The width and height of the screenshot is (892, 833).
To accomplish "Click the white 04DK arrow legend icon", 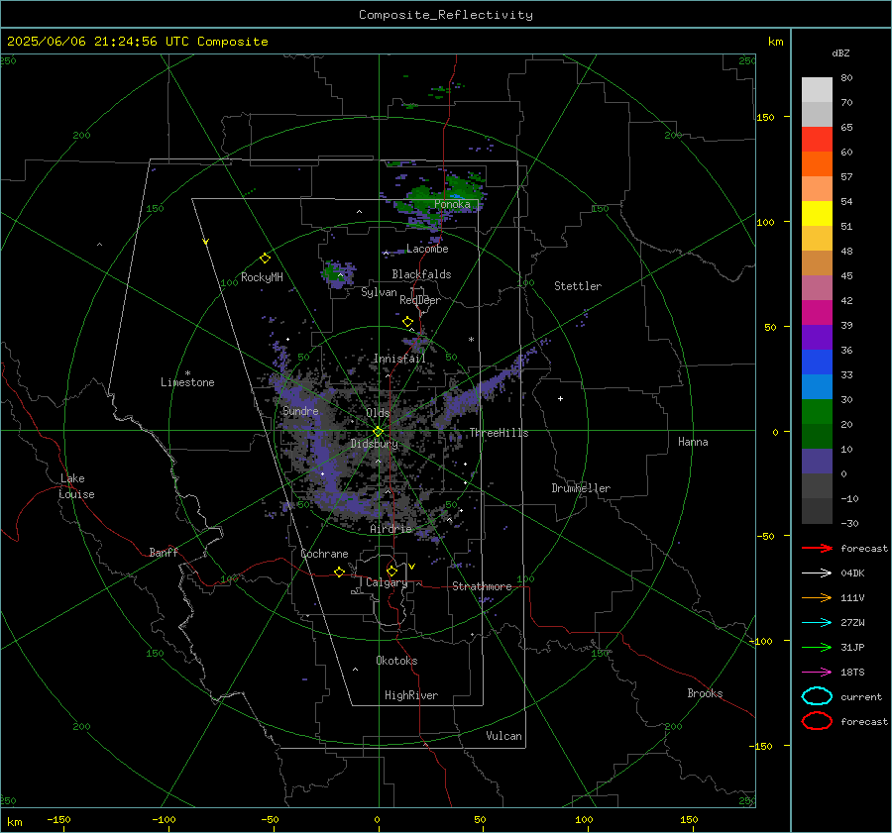I will pos(817,573).
